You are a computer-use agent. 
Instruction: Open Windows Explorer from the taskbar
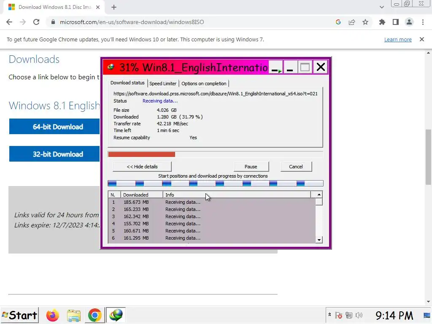73,315
